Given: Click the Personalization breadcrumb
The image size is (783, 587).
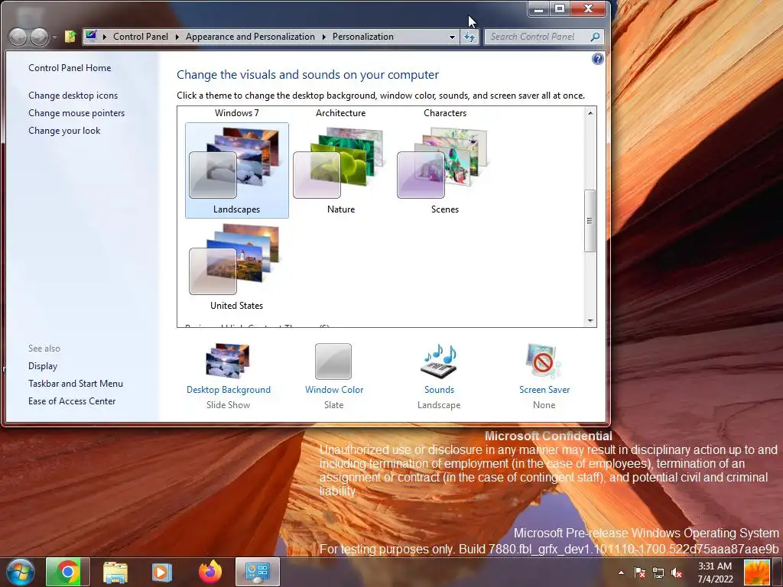Looking at the screenshot, I should pyautogui.click(x=363, y=37).
